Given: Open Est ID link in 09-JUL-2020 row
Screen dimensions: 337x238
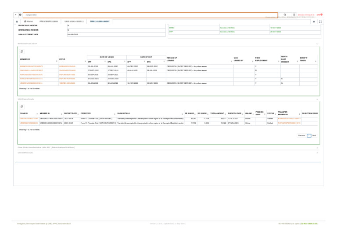Looking at the screenshot, I should [67, 67].
